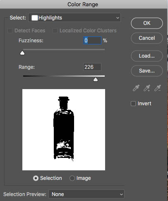Click the Save... button

147,71
